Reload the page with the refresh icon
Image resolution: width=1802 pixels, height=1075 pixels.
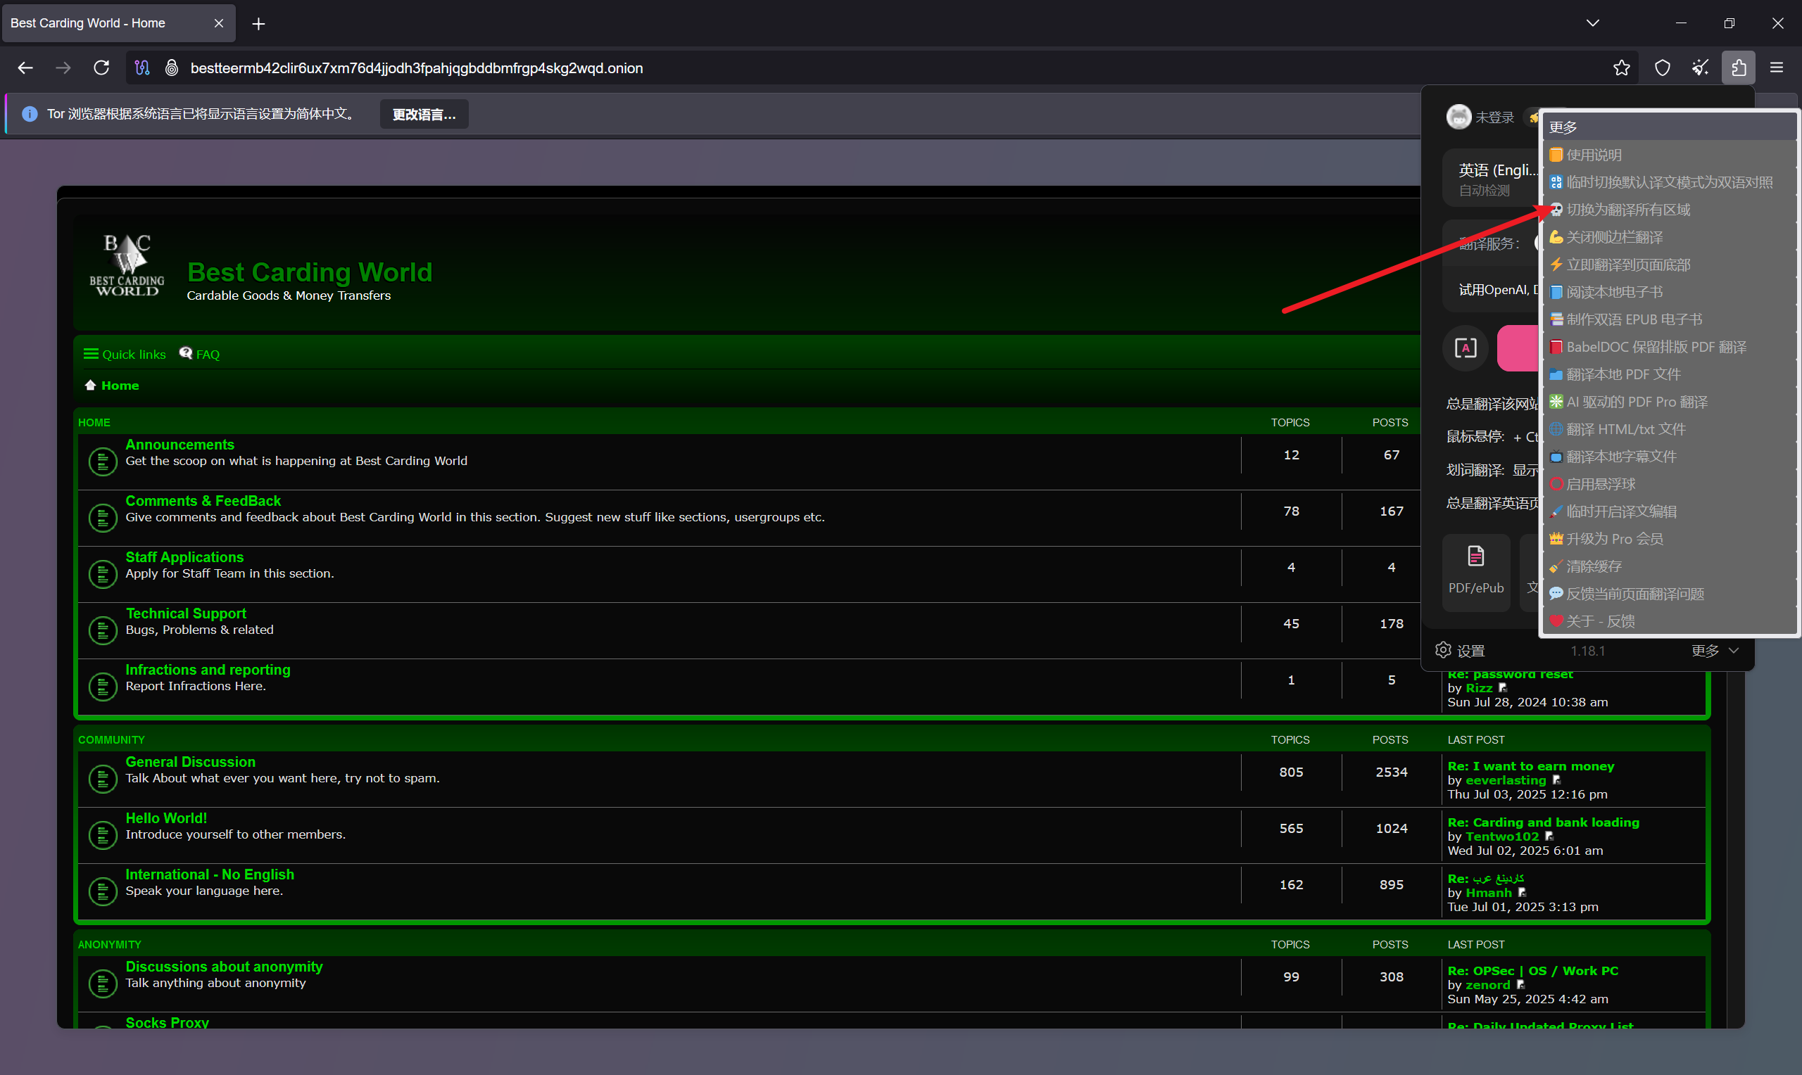pos(101,68)
